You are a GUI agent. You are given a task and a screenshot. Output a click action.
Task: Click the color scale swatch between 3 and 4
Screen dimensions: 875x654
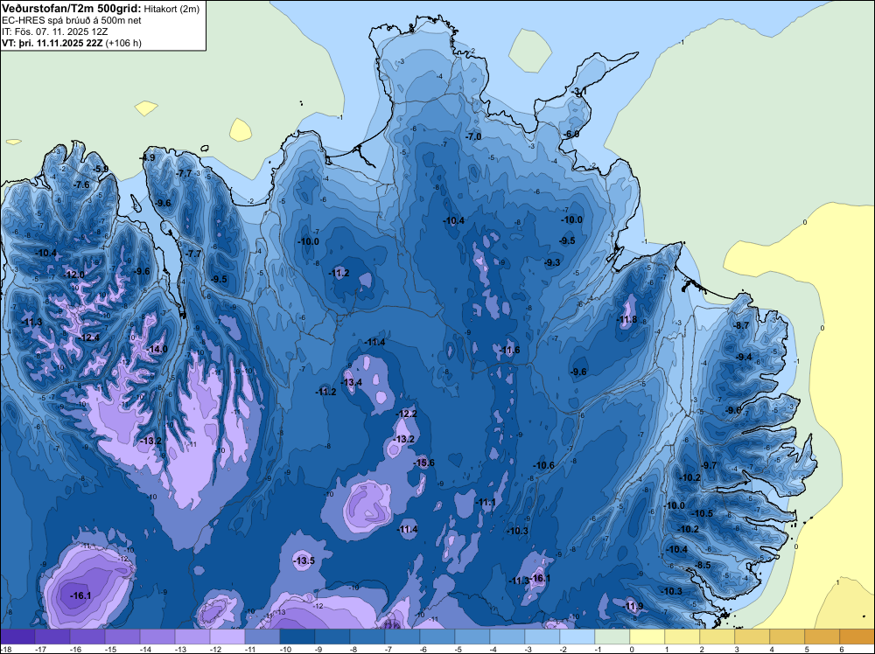tap(752, 637)
